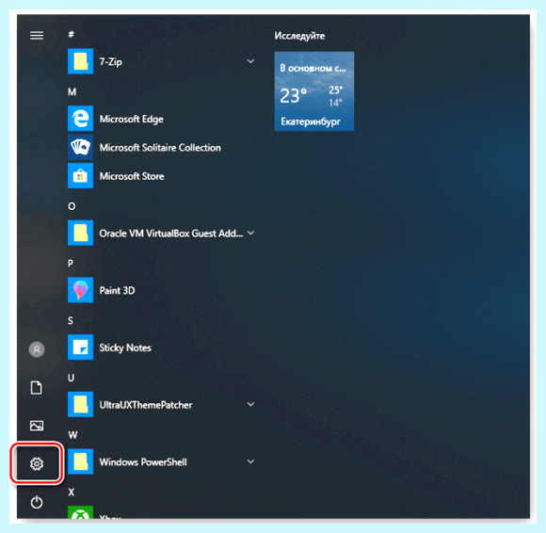Select the Windows PowerShell label
The width and height of the screenshot is (546, 533).
(x=143, y=462)
